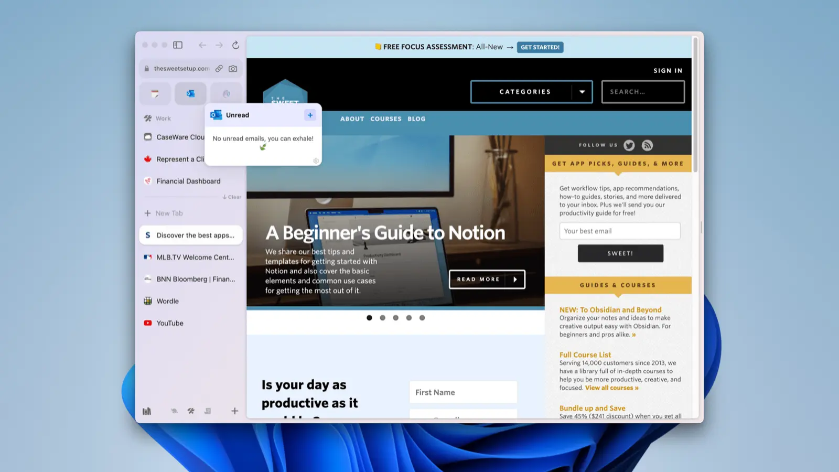Clear tabs using the Clear arrow
The height and width of the screenshot is (472, 839).
coord(232,197)
